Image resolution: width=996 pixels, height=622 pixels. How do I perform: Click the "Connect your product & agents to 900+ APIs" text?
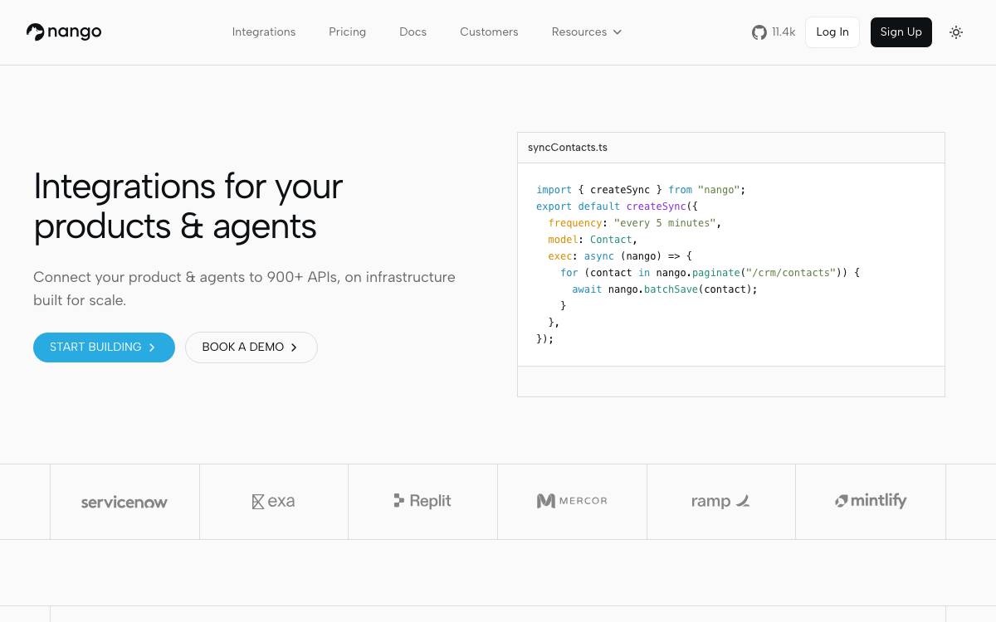pyautogui.click(x=244, y=289)
